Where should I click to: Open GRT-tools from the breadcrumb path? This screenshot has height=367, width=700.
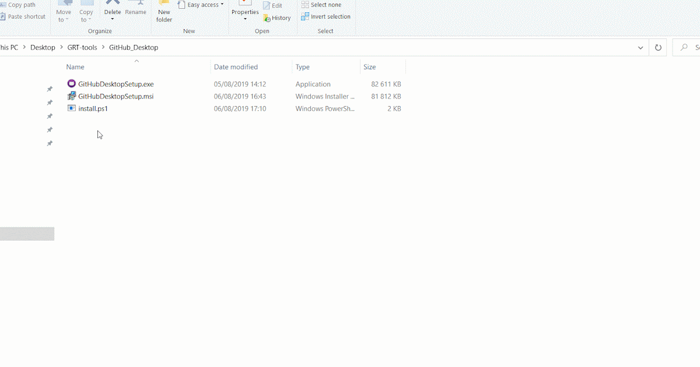82,47
